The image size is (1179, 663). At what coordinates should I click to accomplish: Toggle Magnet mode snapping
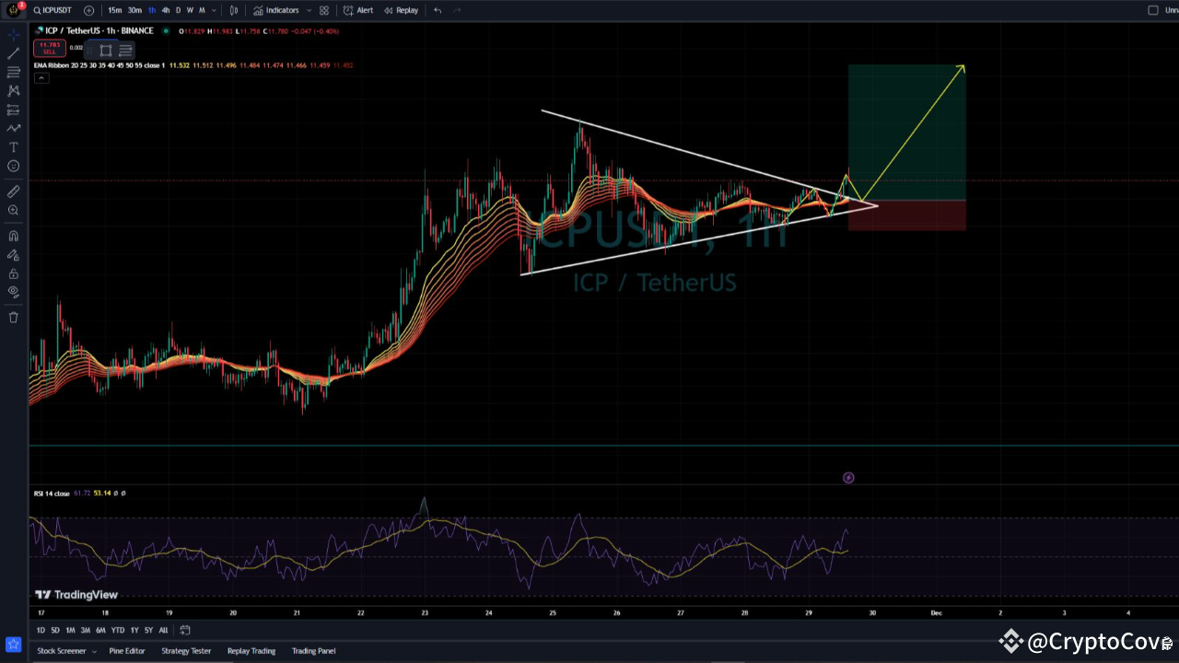[x=13, y=235]
